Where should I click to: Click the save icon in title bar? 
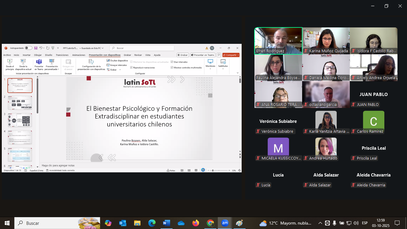click(x=36, y=48)
